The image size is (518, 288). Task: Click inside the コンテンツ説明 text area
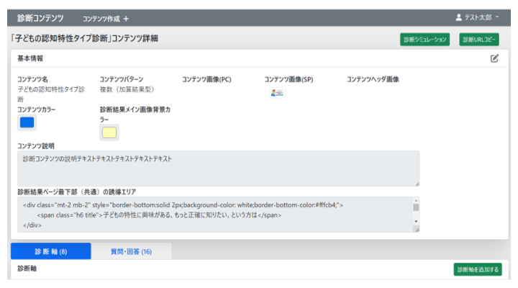[219, 168]
